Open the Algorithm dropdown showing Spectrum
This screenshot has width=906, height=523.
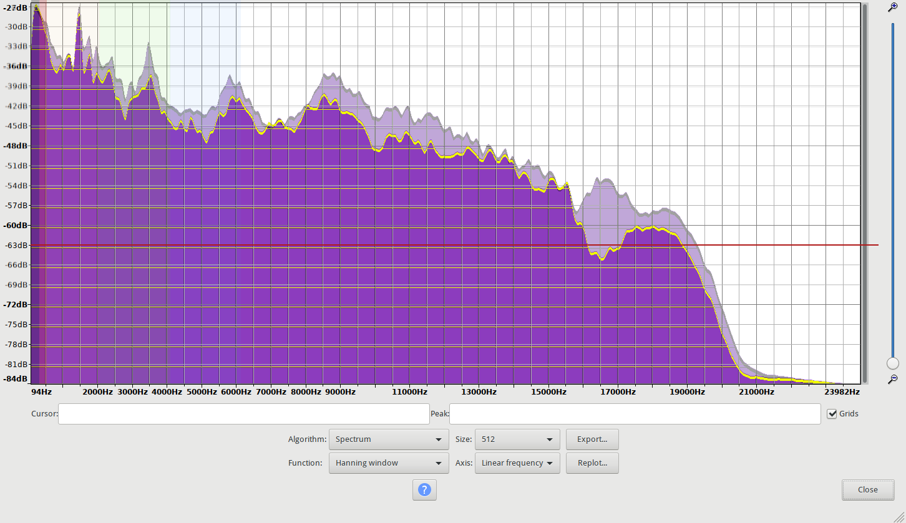389,439
